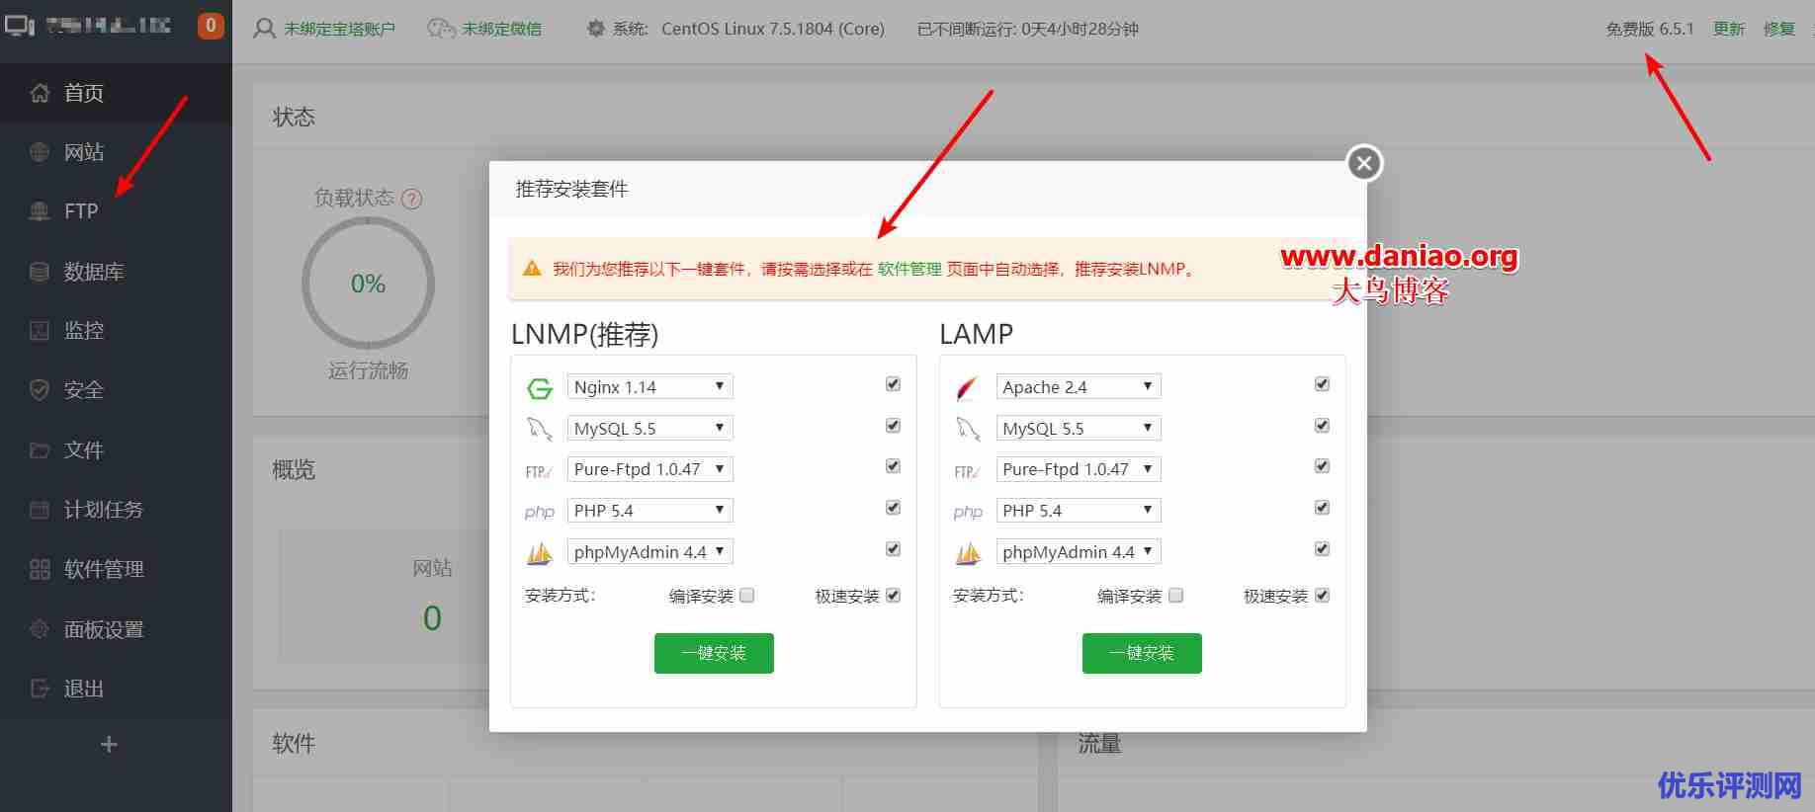Screen dimensions: 1815x812
Task: Go to 面板设置 in the sidebar
Action: tap(103, 629)
